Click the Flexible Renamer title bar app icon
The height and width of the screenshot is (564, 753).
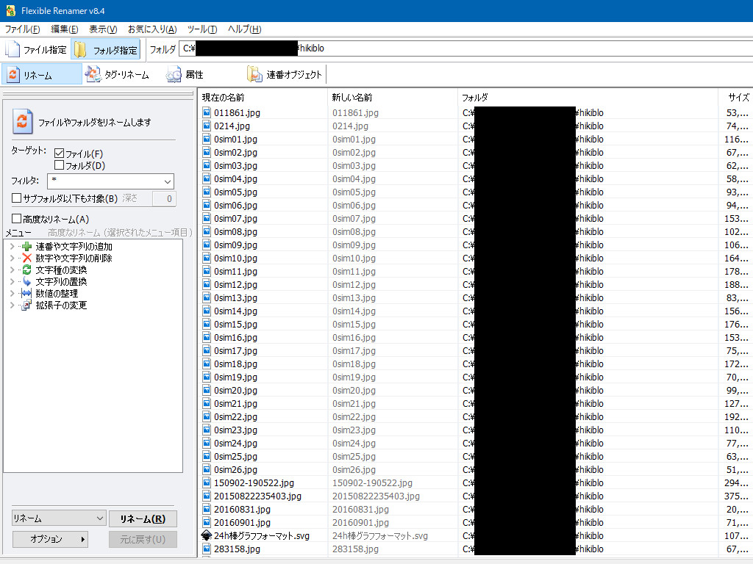pyautogui.click(x=10, y=10)
